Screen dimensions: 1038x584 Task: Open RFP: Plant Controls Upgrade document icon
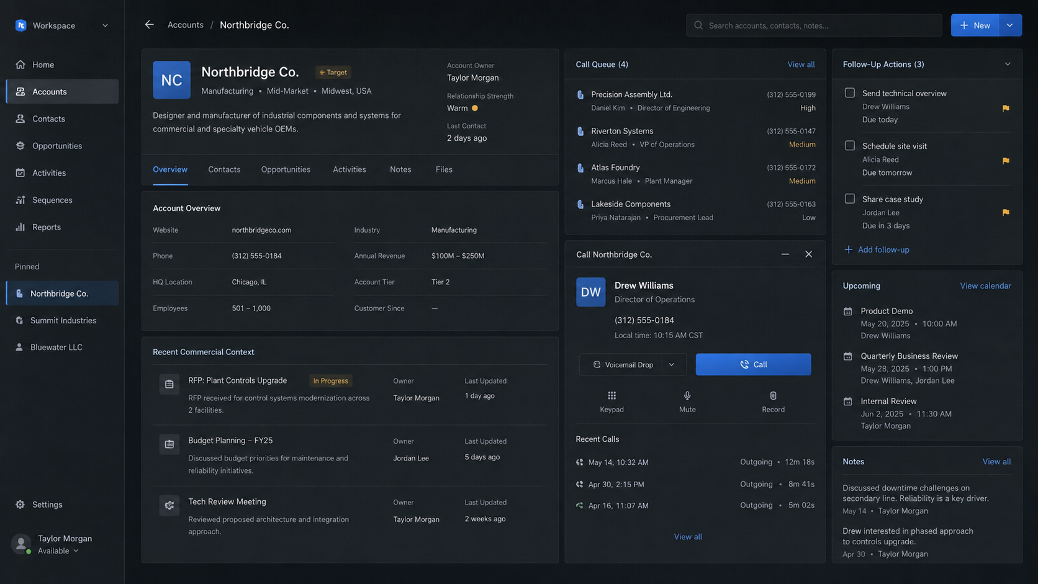(x=169, y=384)
